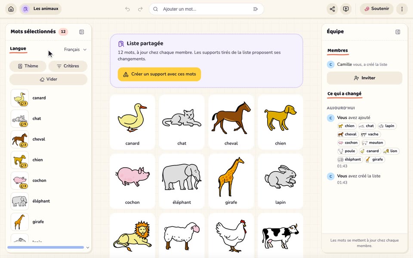Click the girafe thumbnail in sidebar
413x258 pixels.
(20, 222)
